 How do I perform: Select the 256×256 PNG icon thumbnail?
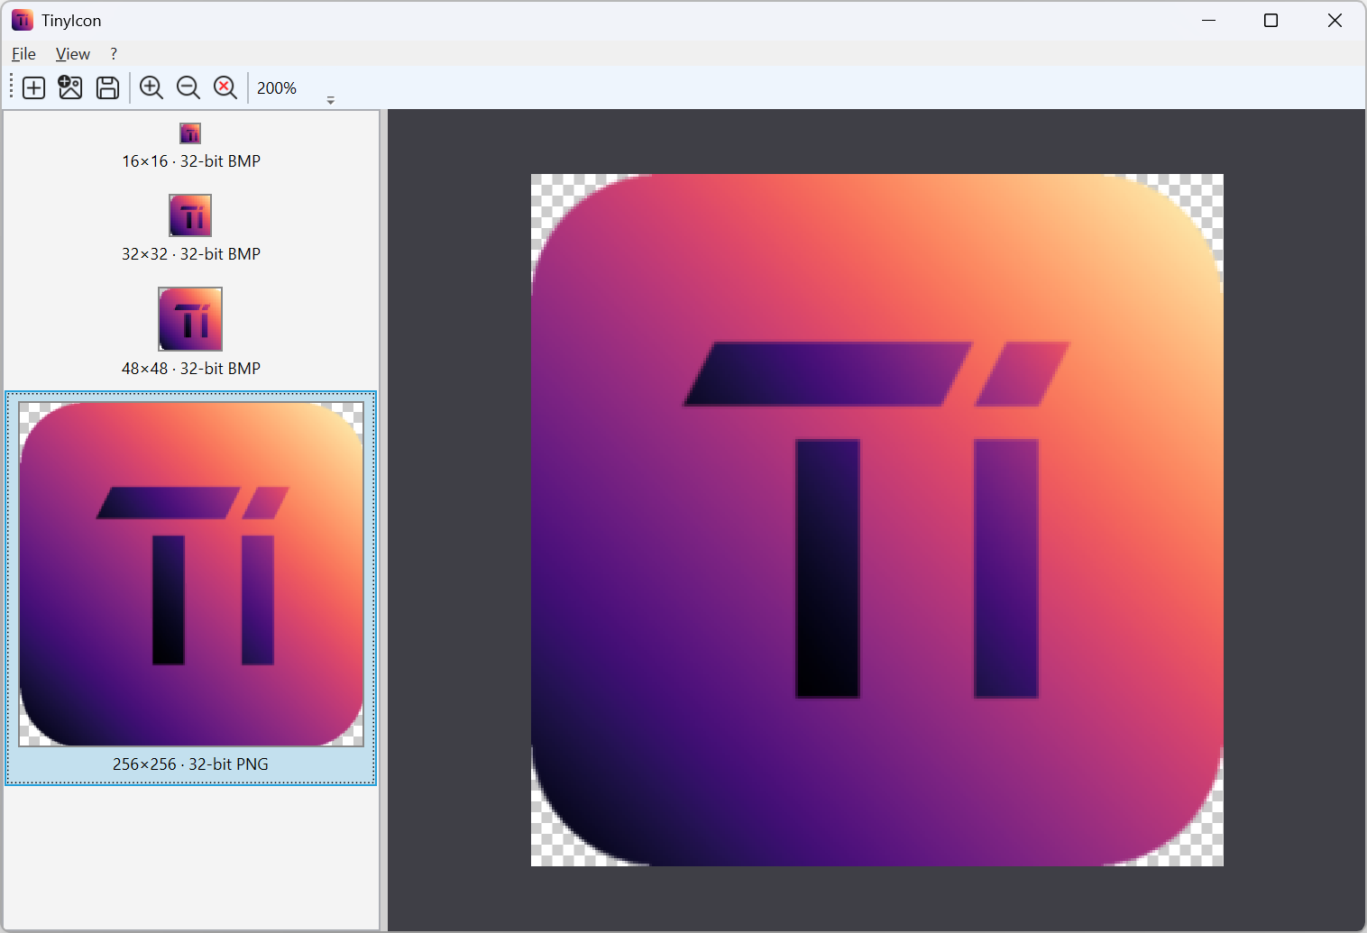(191, 574)
